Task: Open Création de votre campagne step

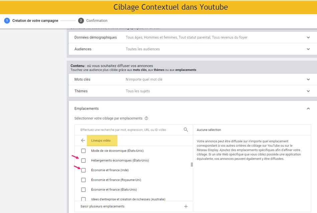Action: [x=35, y=21]
